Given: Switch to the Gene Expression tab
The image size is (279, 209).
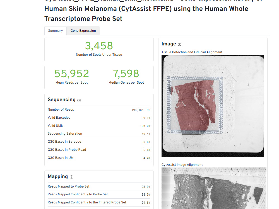Looking at the screenshot, I should (x=83, y=31).
